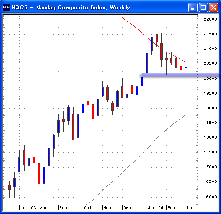Screen dimensions: 221x214
Task: Click the 22000 price axis label
Action: pyautogui.click(x=210, y=19)
